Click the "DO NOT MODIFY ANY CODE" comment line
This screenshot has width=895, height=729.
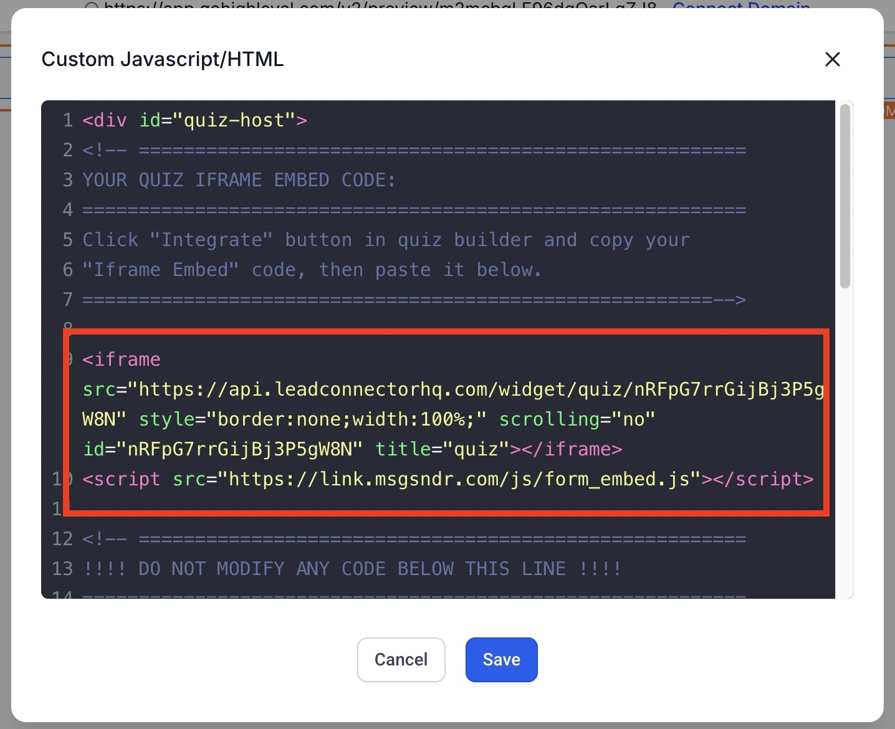[x=352, y=568]
